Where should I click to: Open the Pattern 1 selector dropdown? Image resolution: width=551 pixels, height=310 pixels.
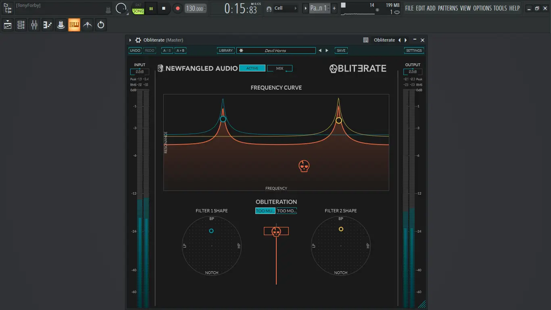pos(319,8)
